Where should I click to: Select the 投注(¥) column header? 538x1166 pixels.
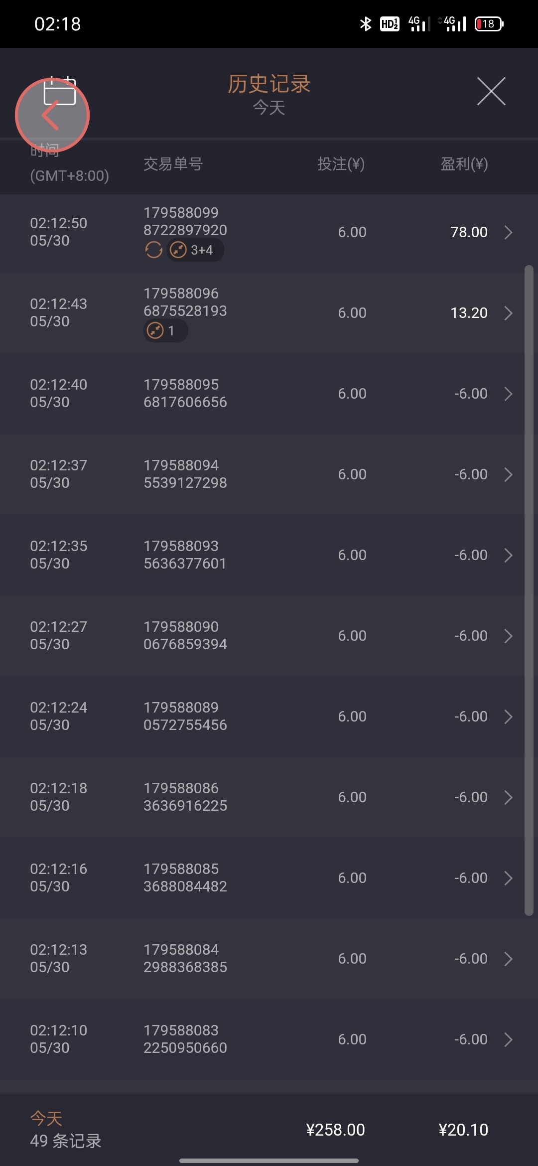click(x=341, y=164)
